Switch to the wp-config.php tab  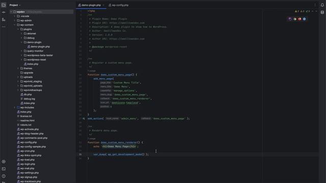tap(119, 5)
